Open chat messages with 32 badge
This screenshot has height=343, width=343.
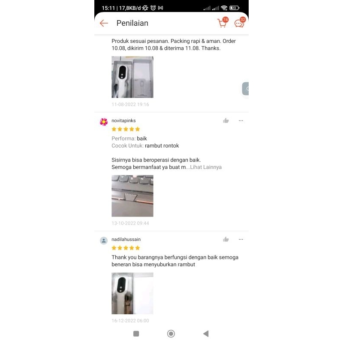click(240, 23)
